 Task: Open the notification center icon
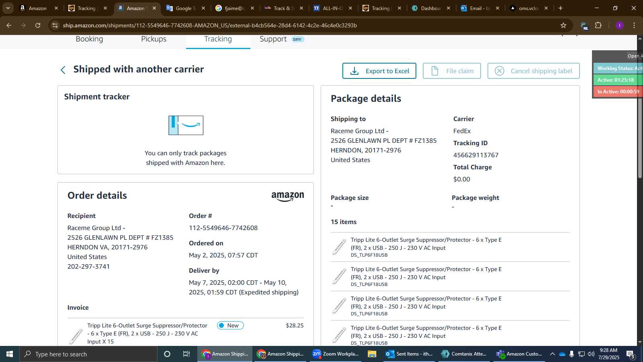tap(631, 354)
